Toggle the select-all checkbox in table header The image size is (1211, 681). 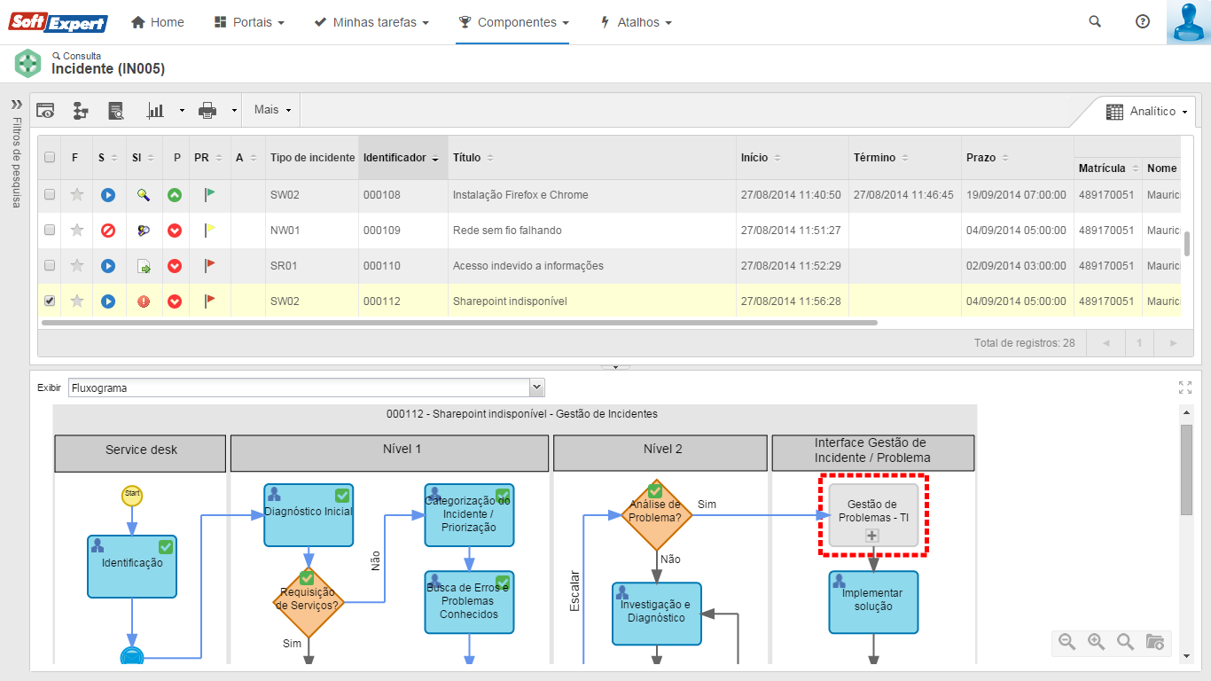tap(50, 158)
